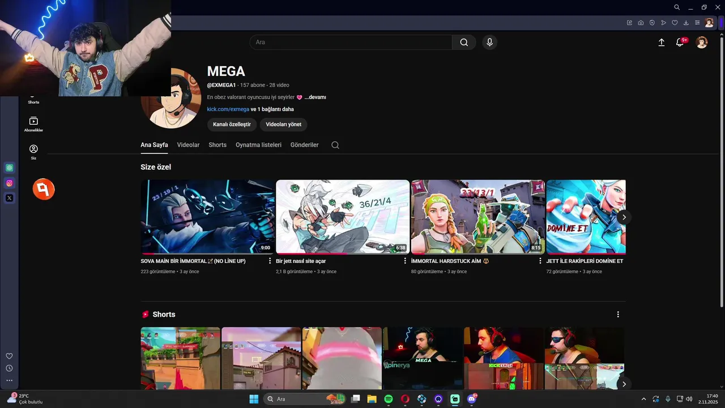Open Instagram in the browser sidebar
The image size is (725, 408).
pyautogui.click(x=9, y=183)
